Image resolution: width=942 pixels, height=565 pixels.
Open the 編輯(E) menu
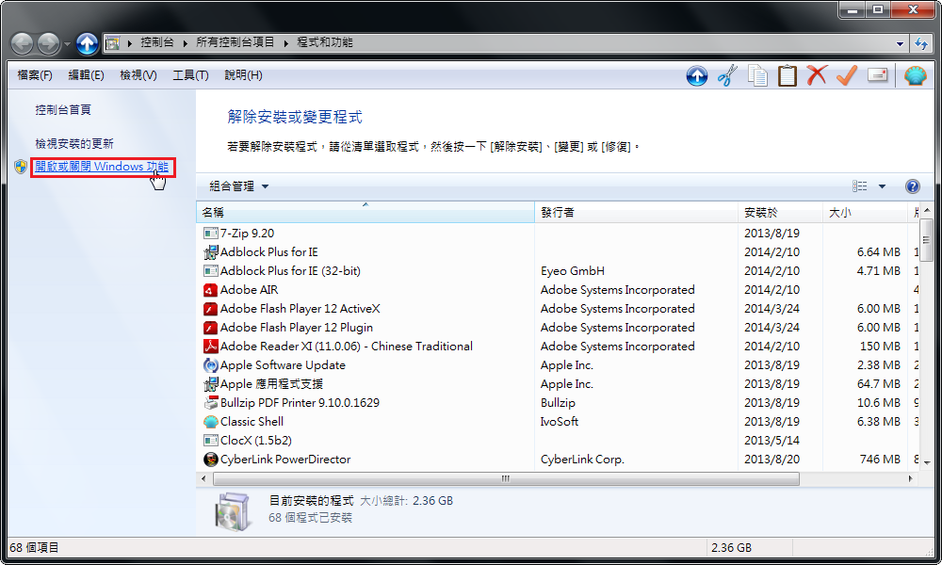pos(86,75)
